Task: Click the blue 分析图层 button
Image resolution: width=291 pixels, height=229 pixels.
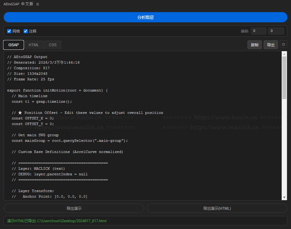Action: click(x=145, y=17)
